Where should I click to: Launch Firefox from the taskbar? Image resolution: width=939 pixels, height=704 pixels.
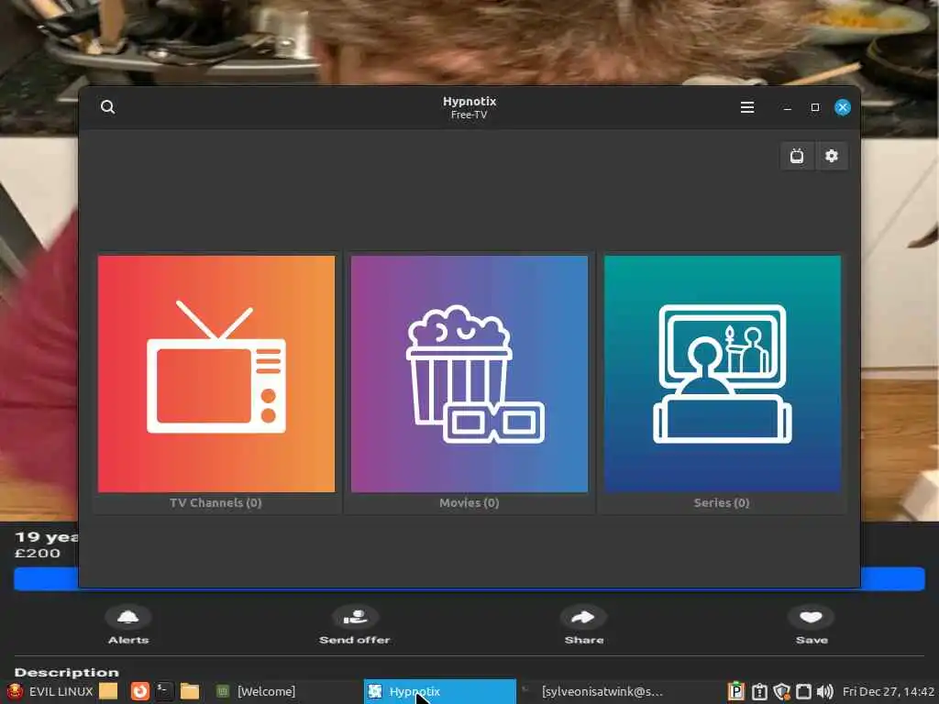(x=140, y=691)
